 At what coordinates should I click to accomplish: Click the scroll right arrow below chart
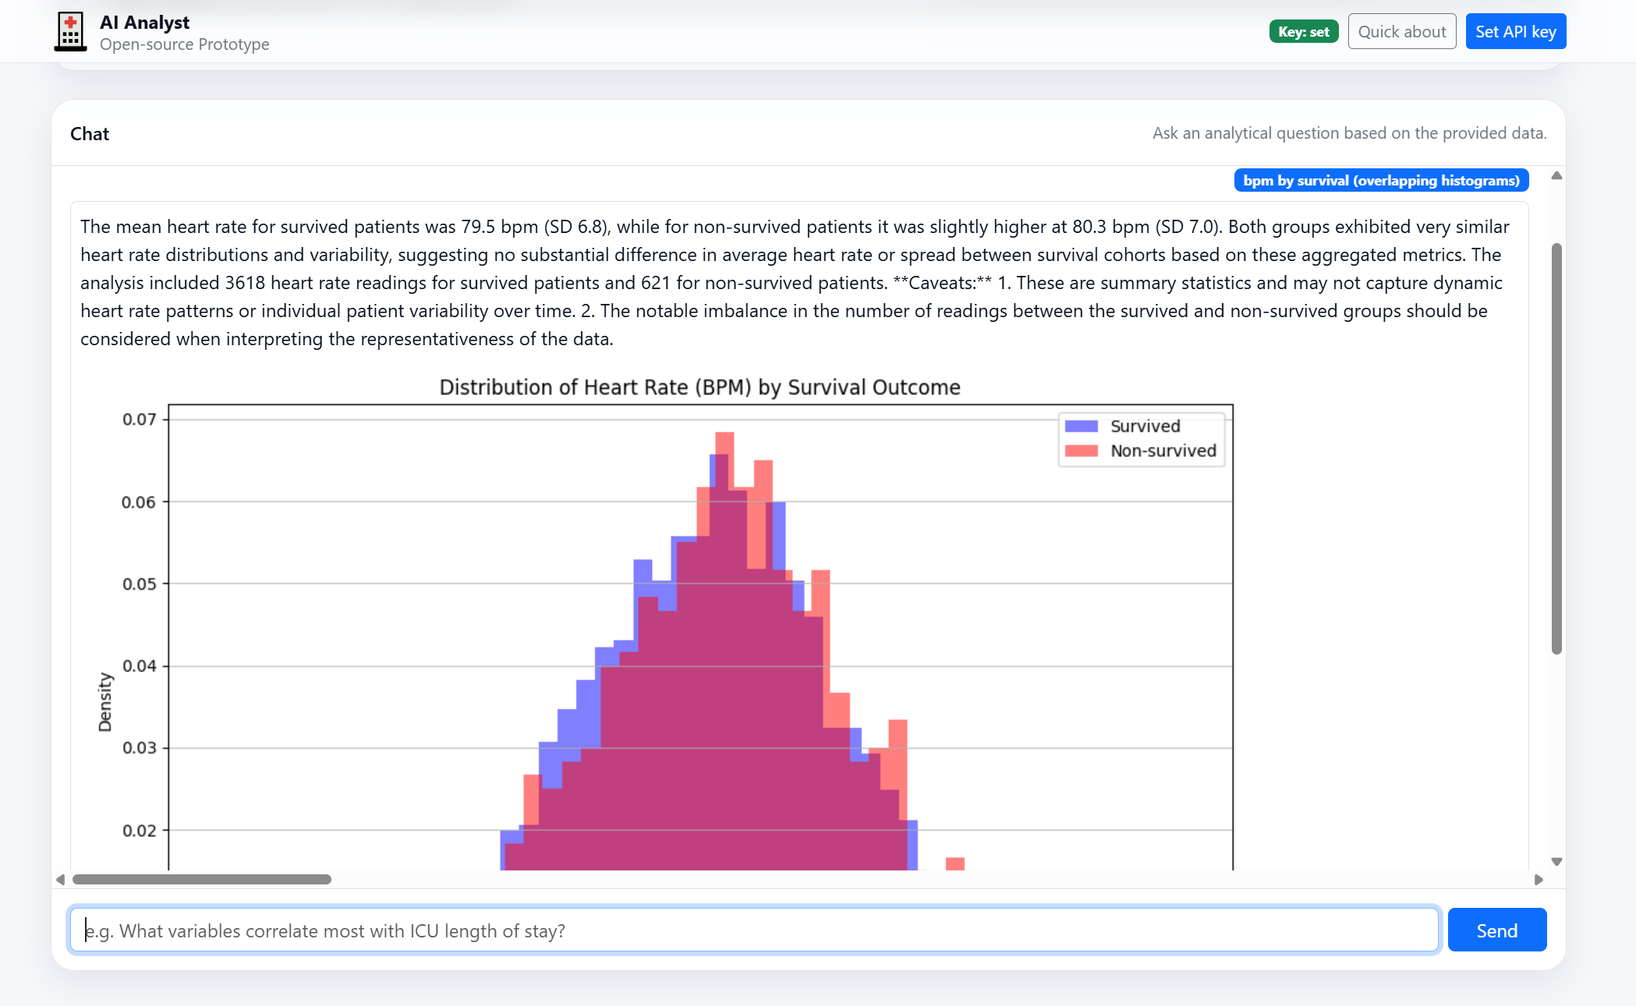1539,880
